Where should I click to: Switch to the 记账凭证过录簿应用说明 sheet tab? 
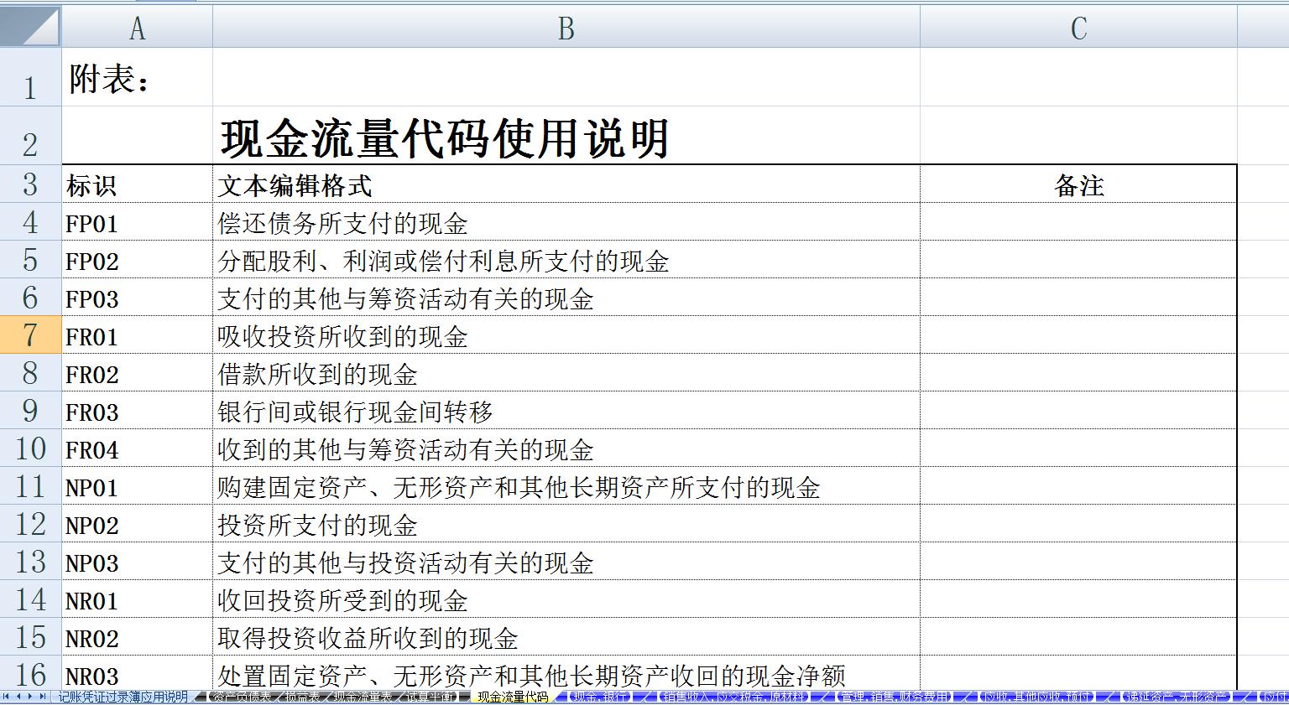pos(122,697)
